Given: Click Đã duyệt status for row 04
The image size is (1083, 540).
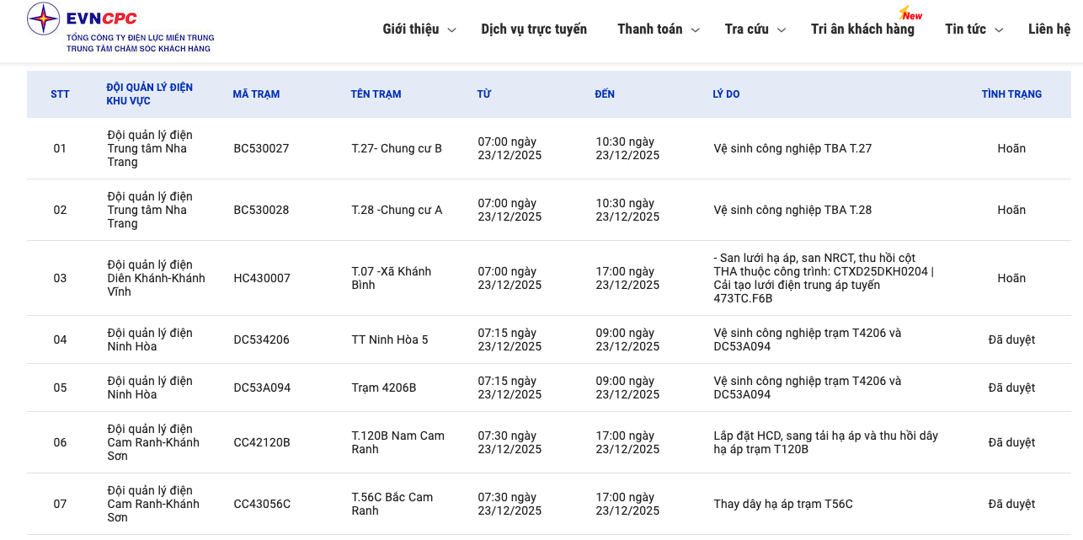Looking at the screenshot, I should pyautogui.click(x=1011, y=340).
